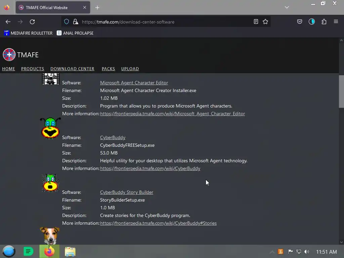
Task: Click the 1.02 MB size value
Action: 109,98
